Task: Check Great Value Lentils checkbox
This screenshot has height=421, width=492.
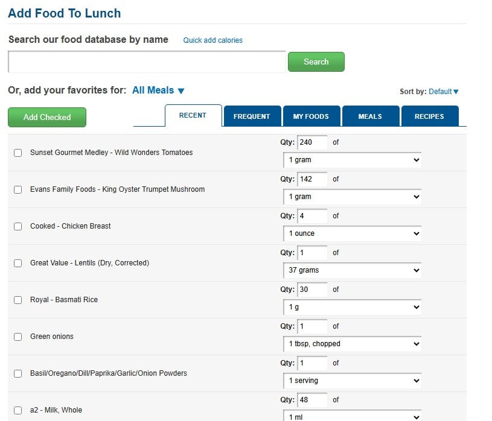Action: [18, 263]
